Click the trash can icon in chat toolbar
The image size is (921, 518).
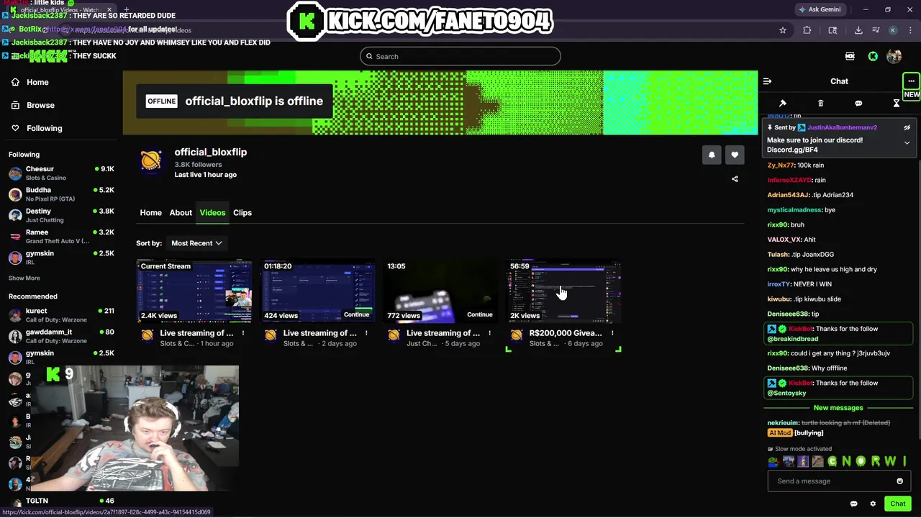pyautogui.click(x=820, y=104)
